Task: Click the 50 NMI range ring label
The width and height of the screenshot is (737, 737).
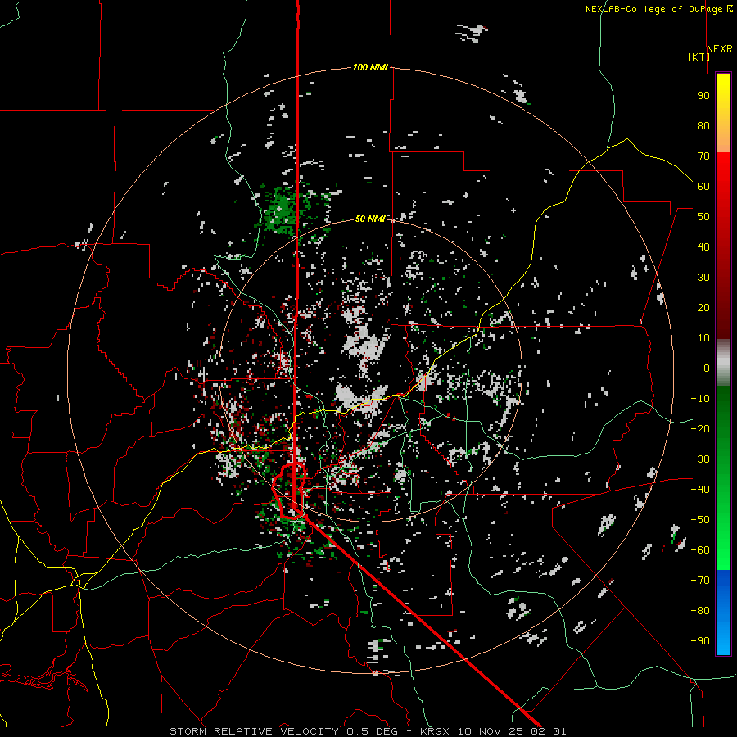Action: [370, 219]
